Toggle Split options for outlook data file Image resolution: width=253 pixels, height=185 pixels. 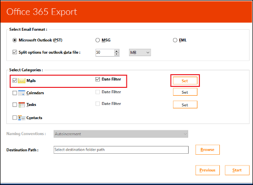point(15,52)
